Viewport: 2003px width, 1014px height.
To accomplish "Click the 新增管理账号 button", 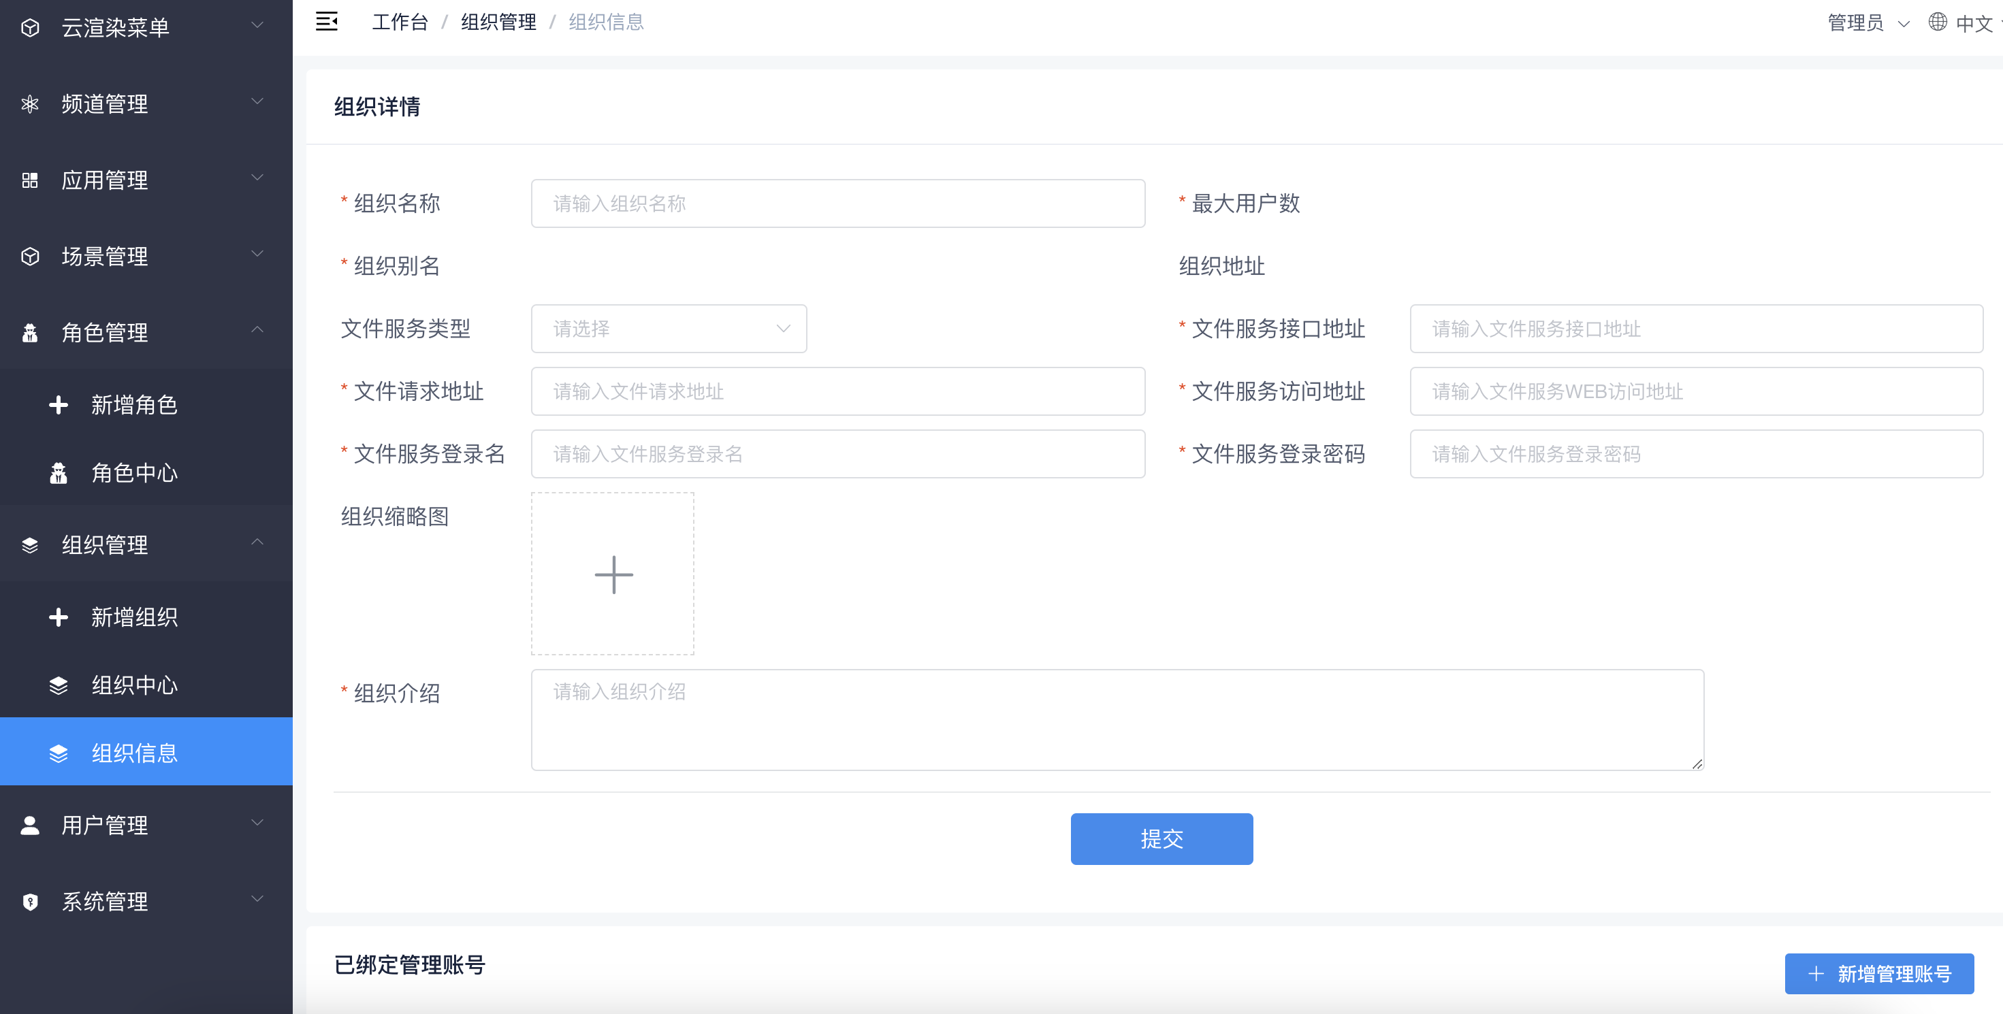I will pos(1879,974).
